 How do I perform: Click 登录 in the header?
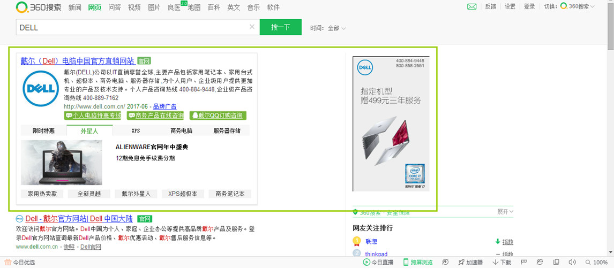point(529,6)
